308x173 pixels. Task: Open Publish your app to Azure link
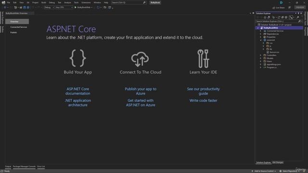[x=141, y=91]
